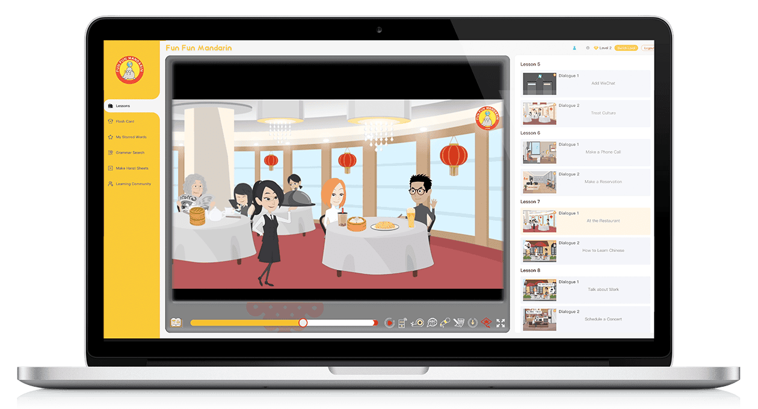The height and width of the screenshot is (409, 758).
Task: Click the Logout button
Action: coord(648,48)
